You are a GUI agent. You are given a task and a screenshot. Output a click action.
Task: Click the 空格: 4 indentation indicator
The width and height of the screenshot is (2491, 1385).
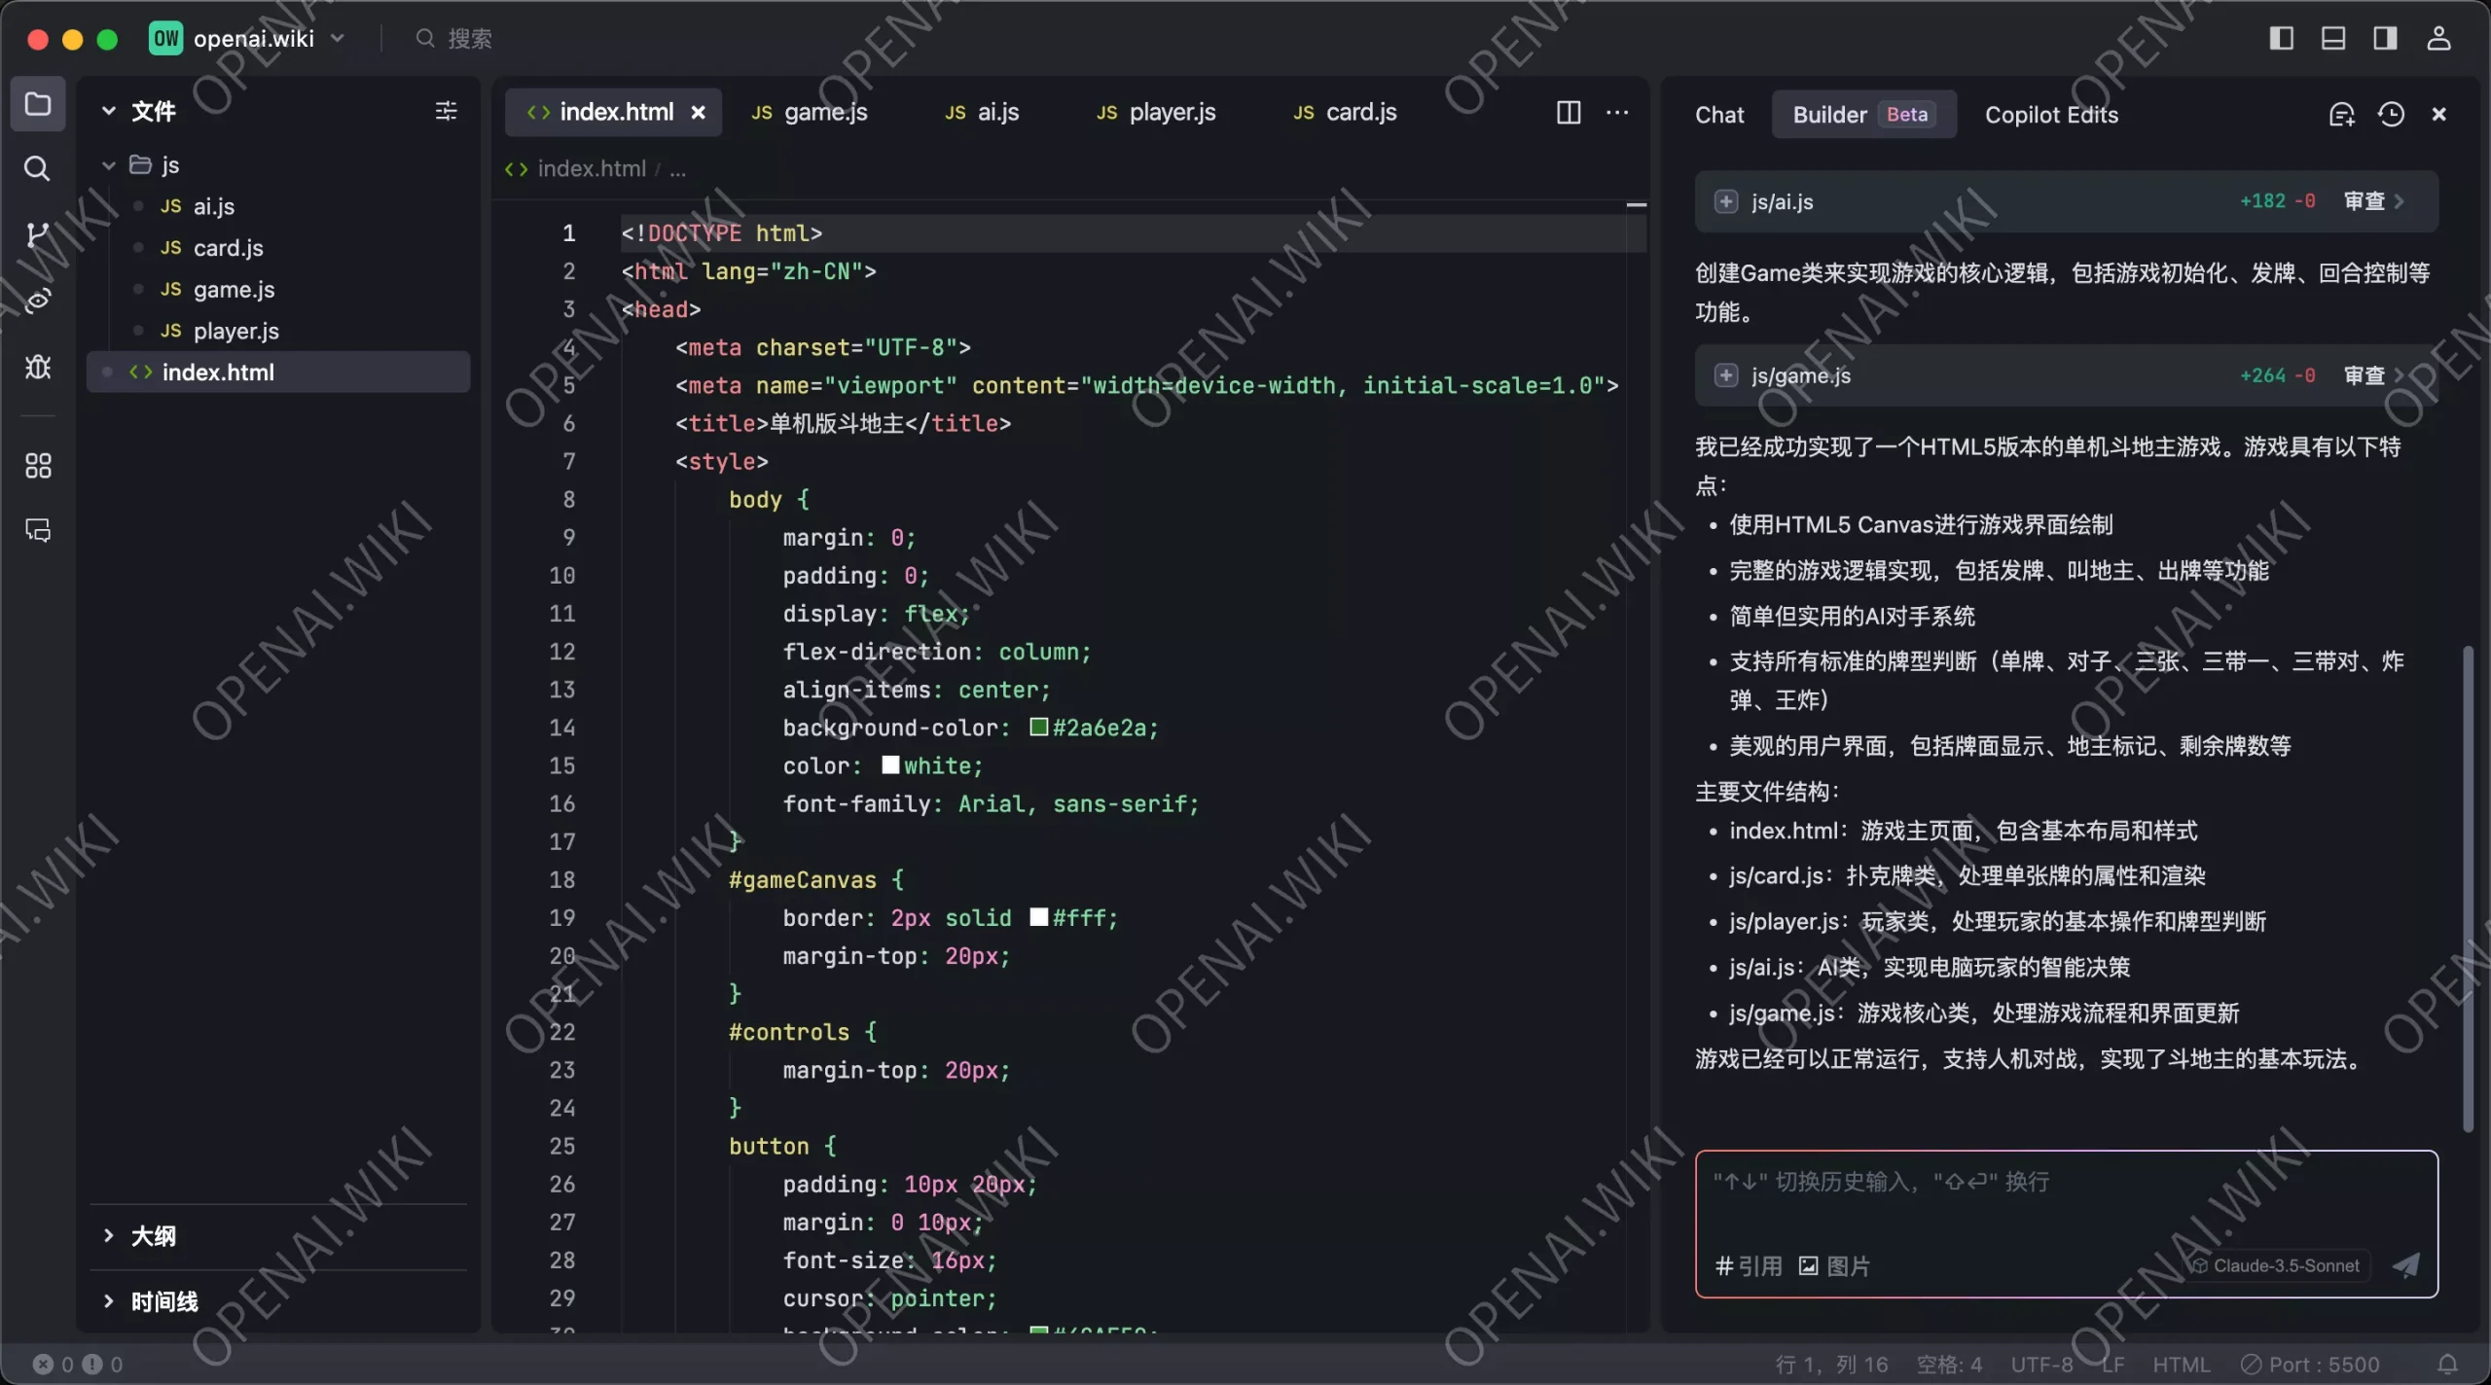(1949, 1364)
